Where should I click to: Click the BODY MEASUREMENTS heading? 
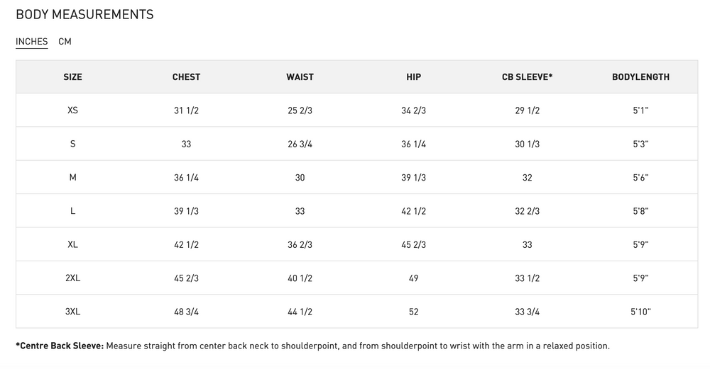click(84, 14)
